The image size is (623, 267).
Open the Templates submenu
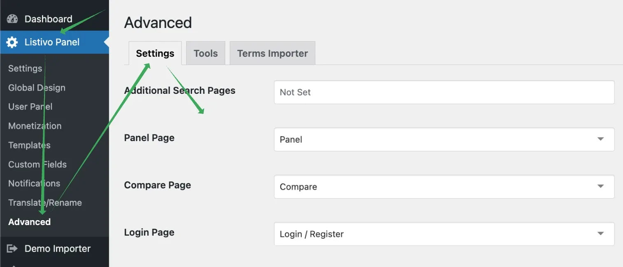(29, 145)
